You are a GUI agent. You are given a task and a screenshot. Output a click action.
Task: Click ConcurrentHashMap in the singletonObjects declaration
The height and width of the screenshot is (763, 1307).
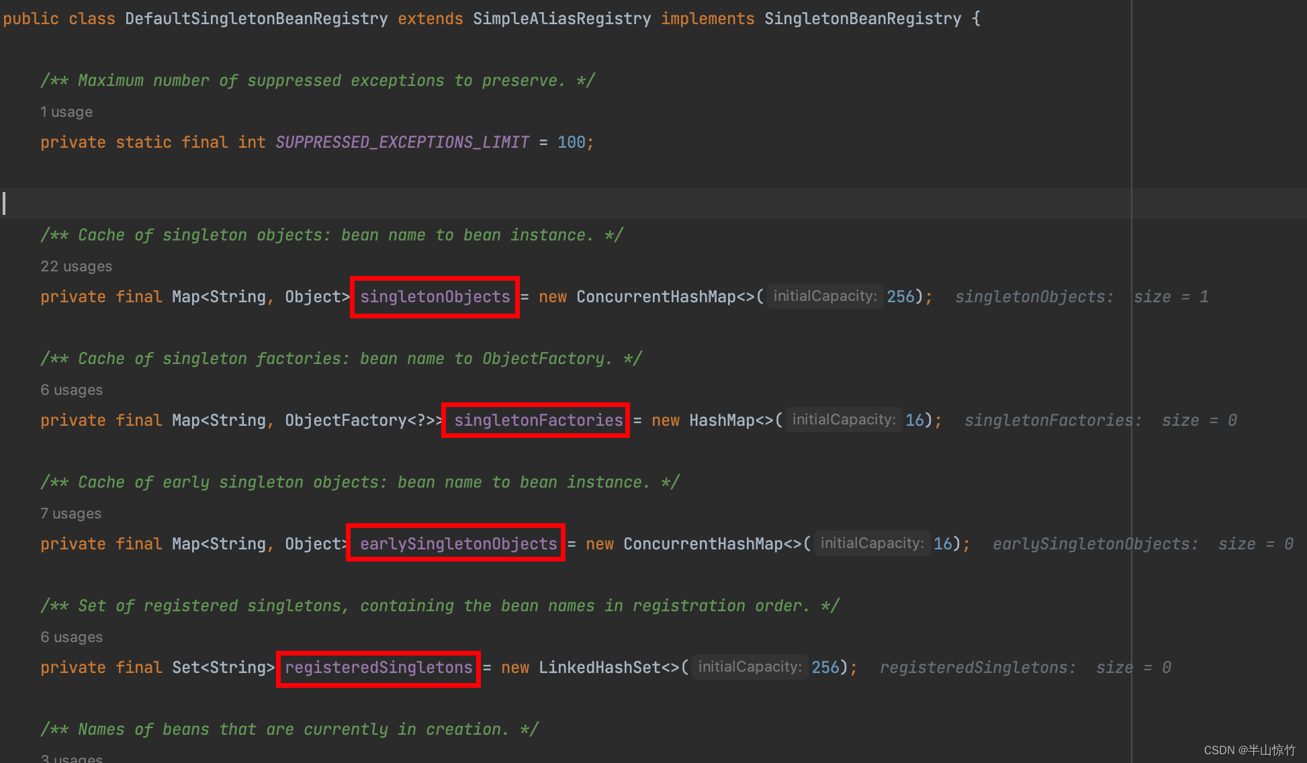click(x=656, y=297)
